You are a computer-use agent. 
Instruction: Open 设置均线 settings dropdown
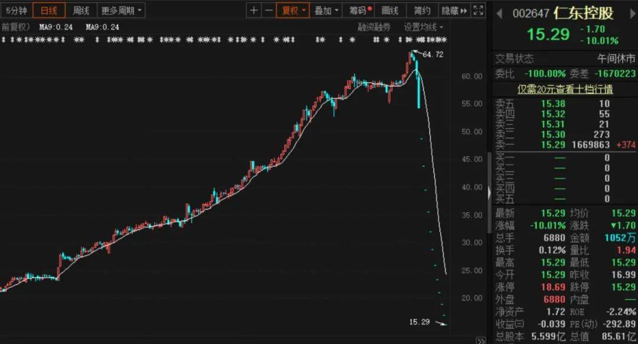[424, 27]
